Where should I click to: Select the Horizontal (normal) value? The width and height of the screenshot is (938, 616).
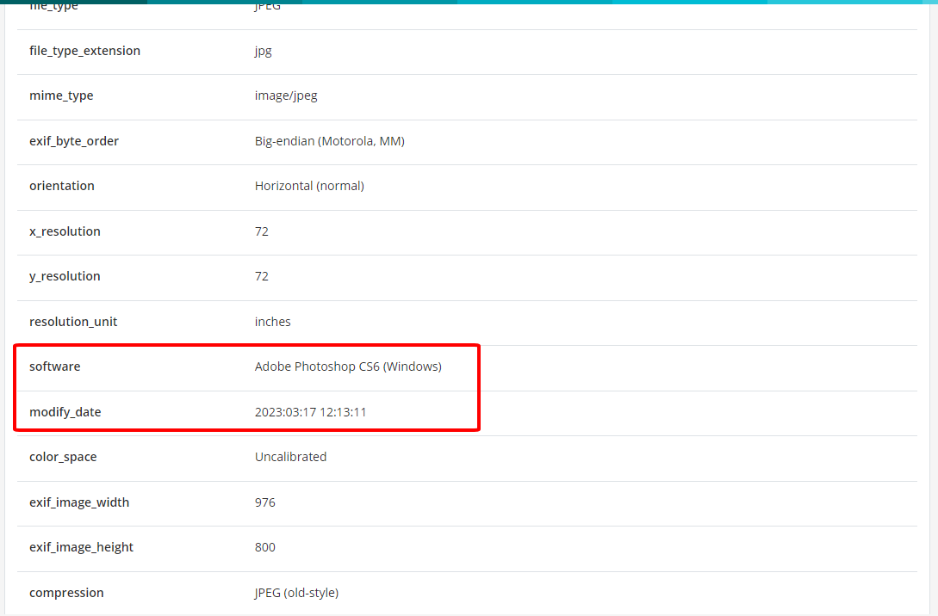[309, 186]
